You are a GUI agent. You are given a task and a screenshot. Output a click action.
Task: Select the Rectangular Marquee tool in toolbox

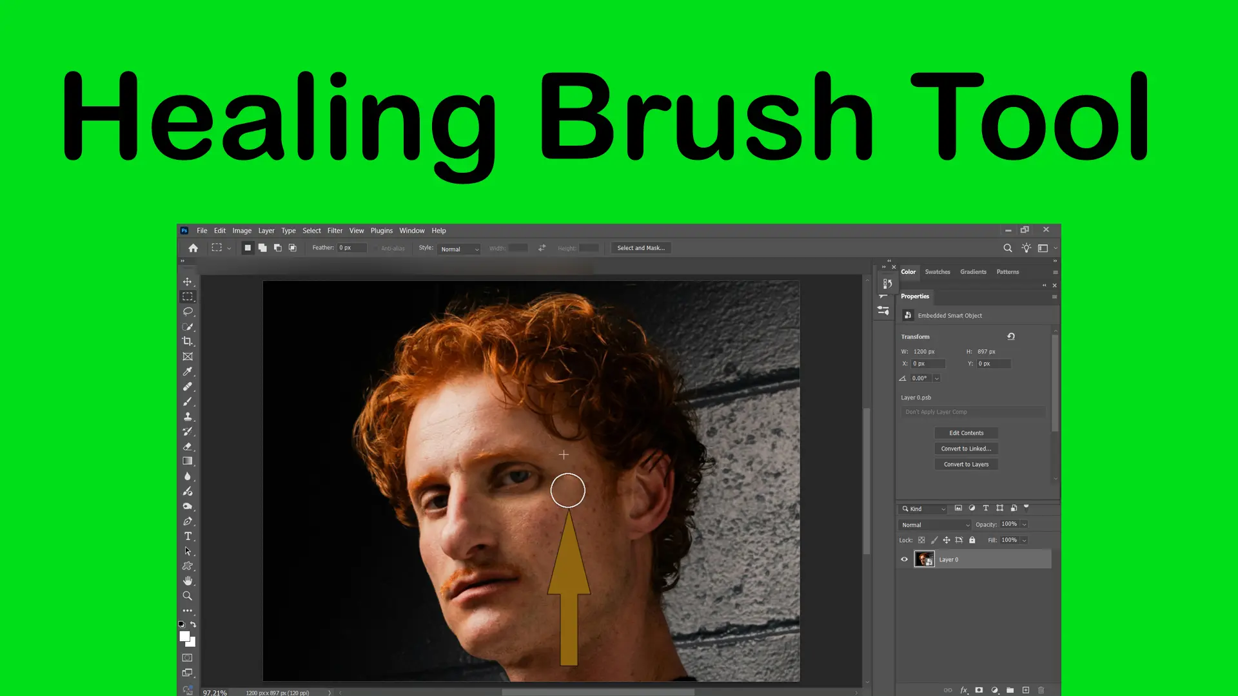click(188, 297)
